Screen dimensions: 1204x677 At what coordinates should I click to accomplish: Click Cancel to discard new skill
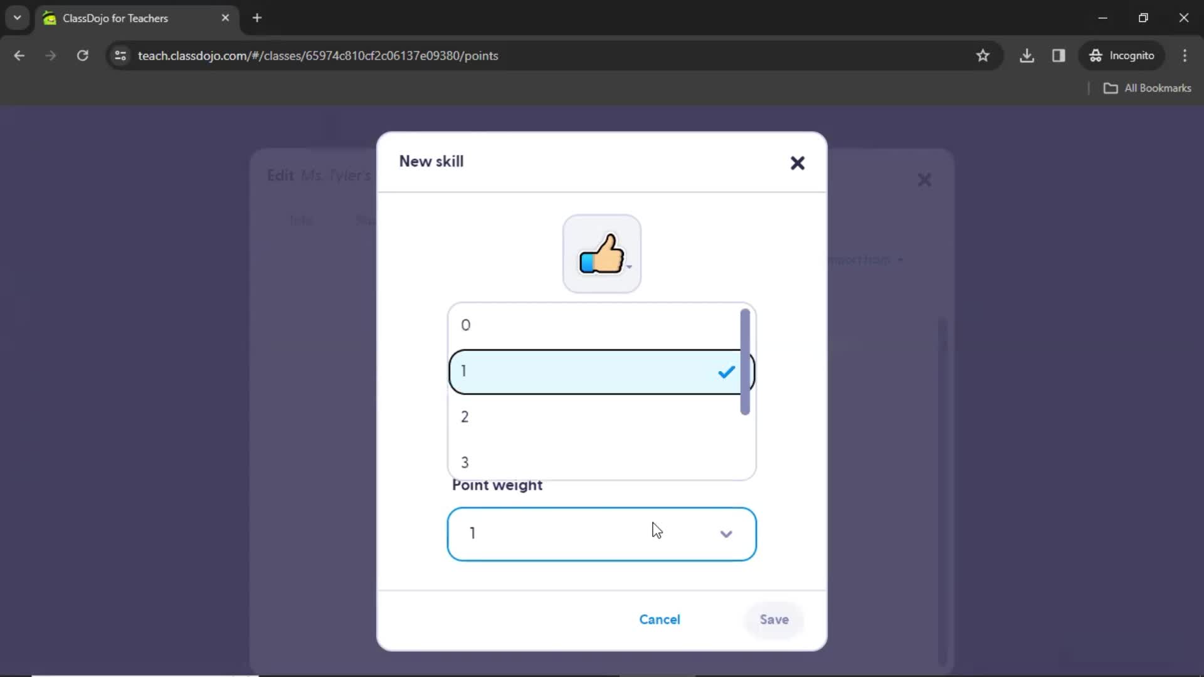tap(659, 619)
